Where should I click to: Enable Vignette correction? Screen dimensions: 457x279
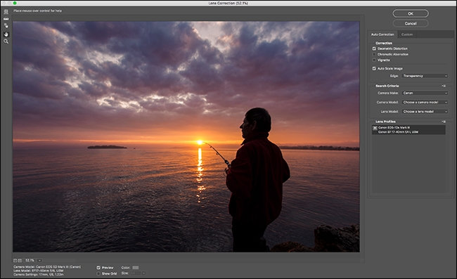point(374,60)
